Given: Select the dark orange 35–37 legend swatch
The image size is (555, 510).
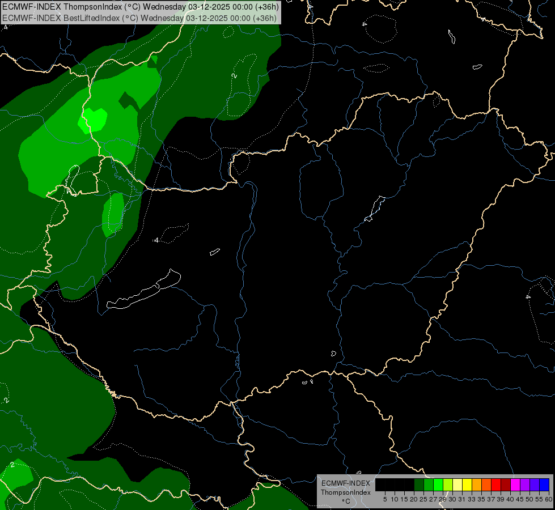Looking at the screenshot, I should [486, 484].
